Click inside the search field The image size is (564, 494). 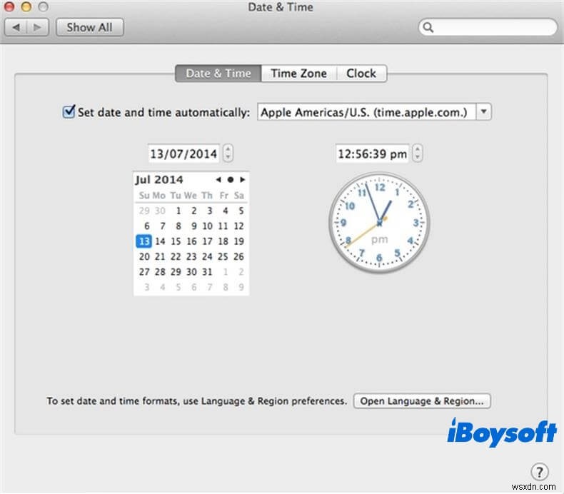[488, 27]
